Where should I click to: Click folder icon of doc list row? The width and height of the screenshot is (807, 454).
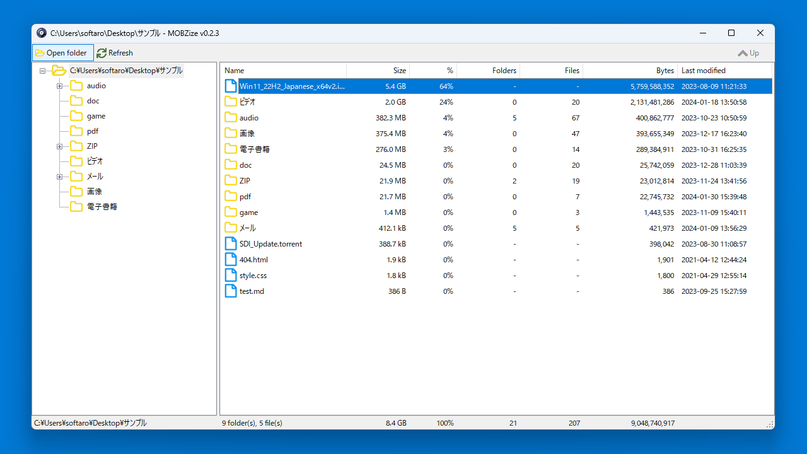point(231,165)
